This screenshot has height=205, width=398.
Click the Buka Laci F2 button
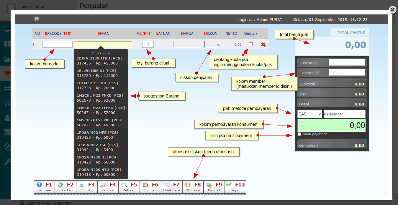point(65,187)
